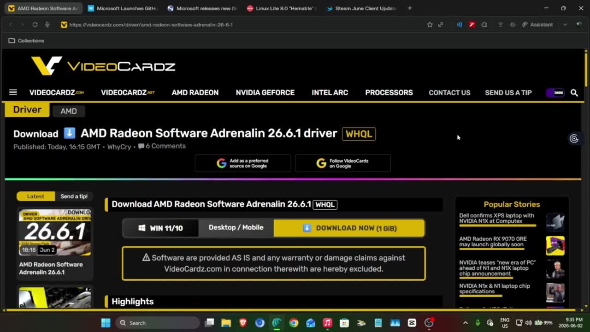Open the browser extensions puzzle icon

[x=484, y=24]
